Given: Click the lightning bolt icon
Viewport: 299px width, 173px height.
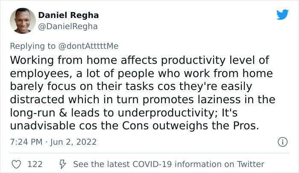Looking at the screenshot, I should tap(62, 164).
